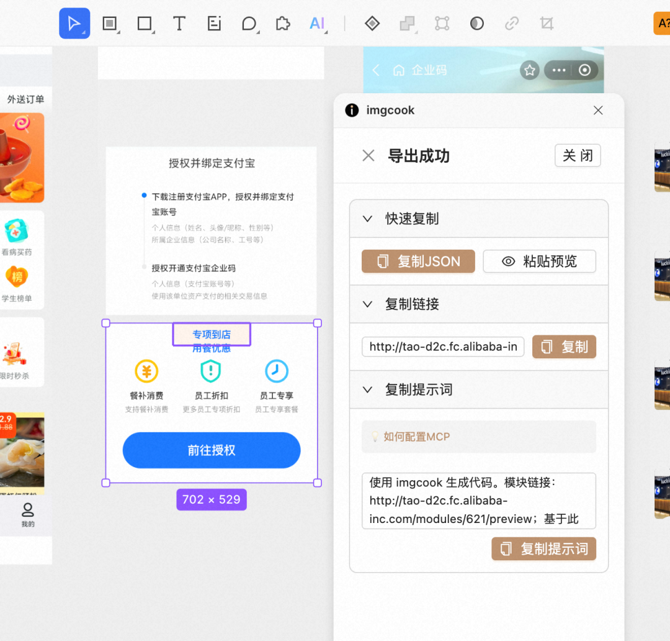This screenshot has width=670, height=641.
Task: Click the copy-link chain icon in toolbar
Action: [x=511, y=24]
